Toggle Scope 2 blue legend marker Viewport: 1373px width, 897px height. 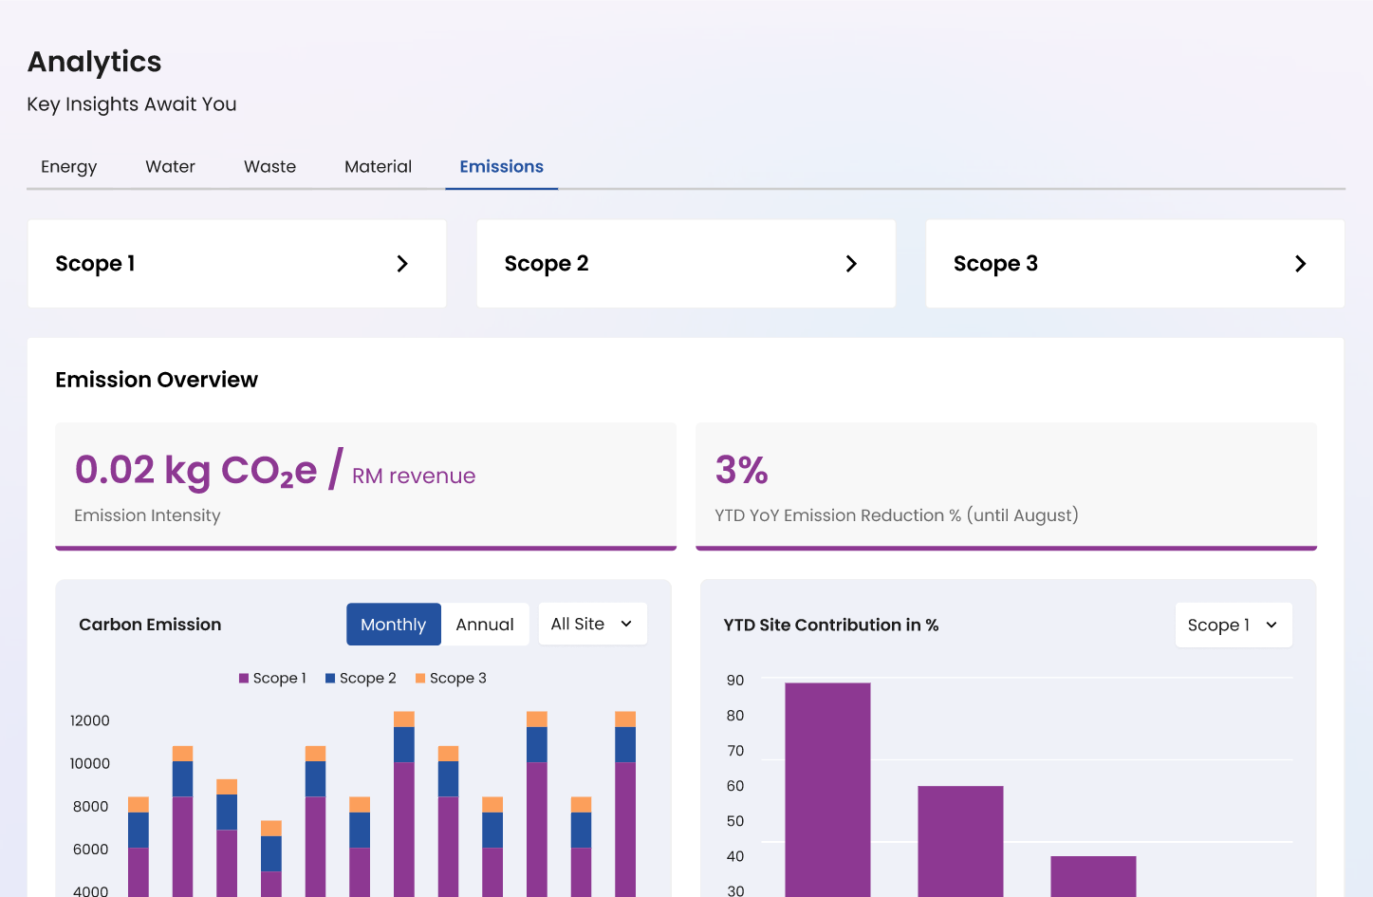330,679
